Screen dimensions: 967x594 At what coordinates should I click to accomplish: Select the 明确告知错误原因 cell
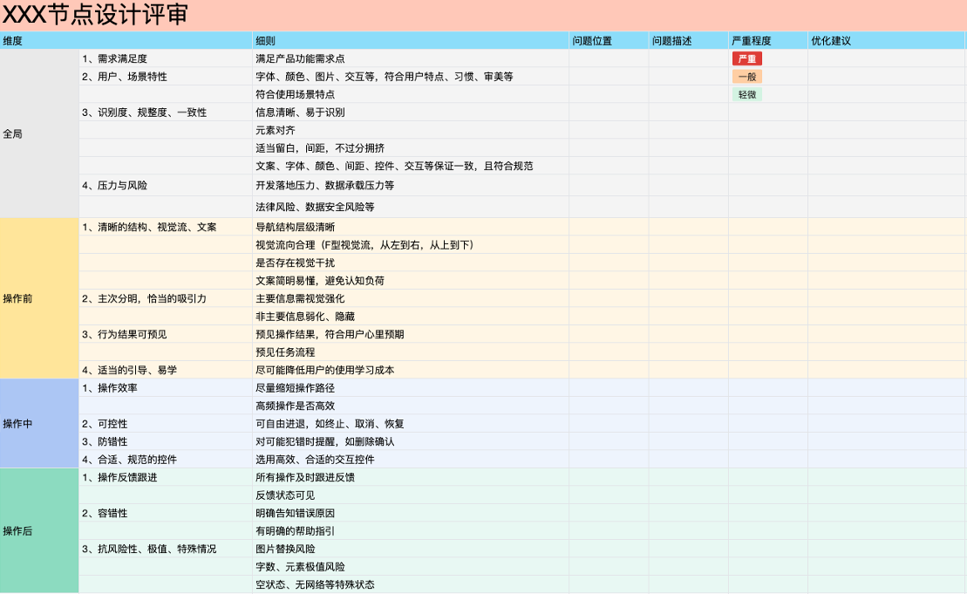pos(411,513)
